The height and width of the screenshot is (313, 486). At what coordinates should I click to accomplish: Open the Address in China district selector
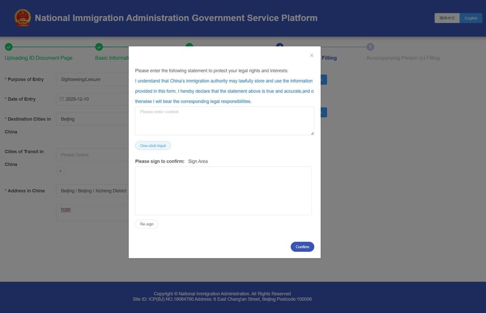coord(93,190)
